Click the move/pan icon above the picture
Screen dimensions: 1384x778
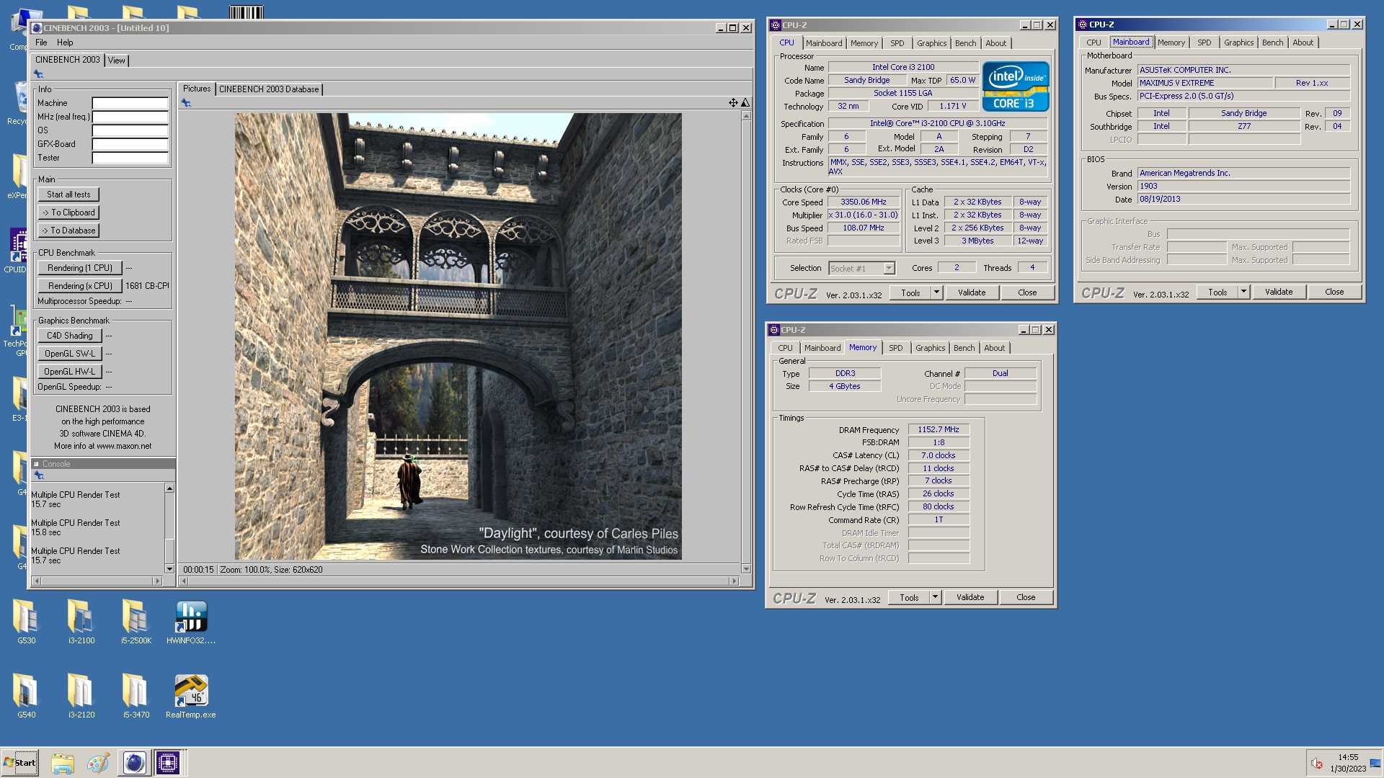click(x=733, y=103)
